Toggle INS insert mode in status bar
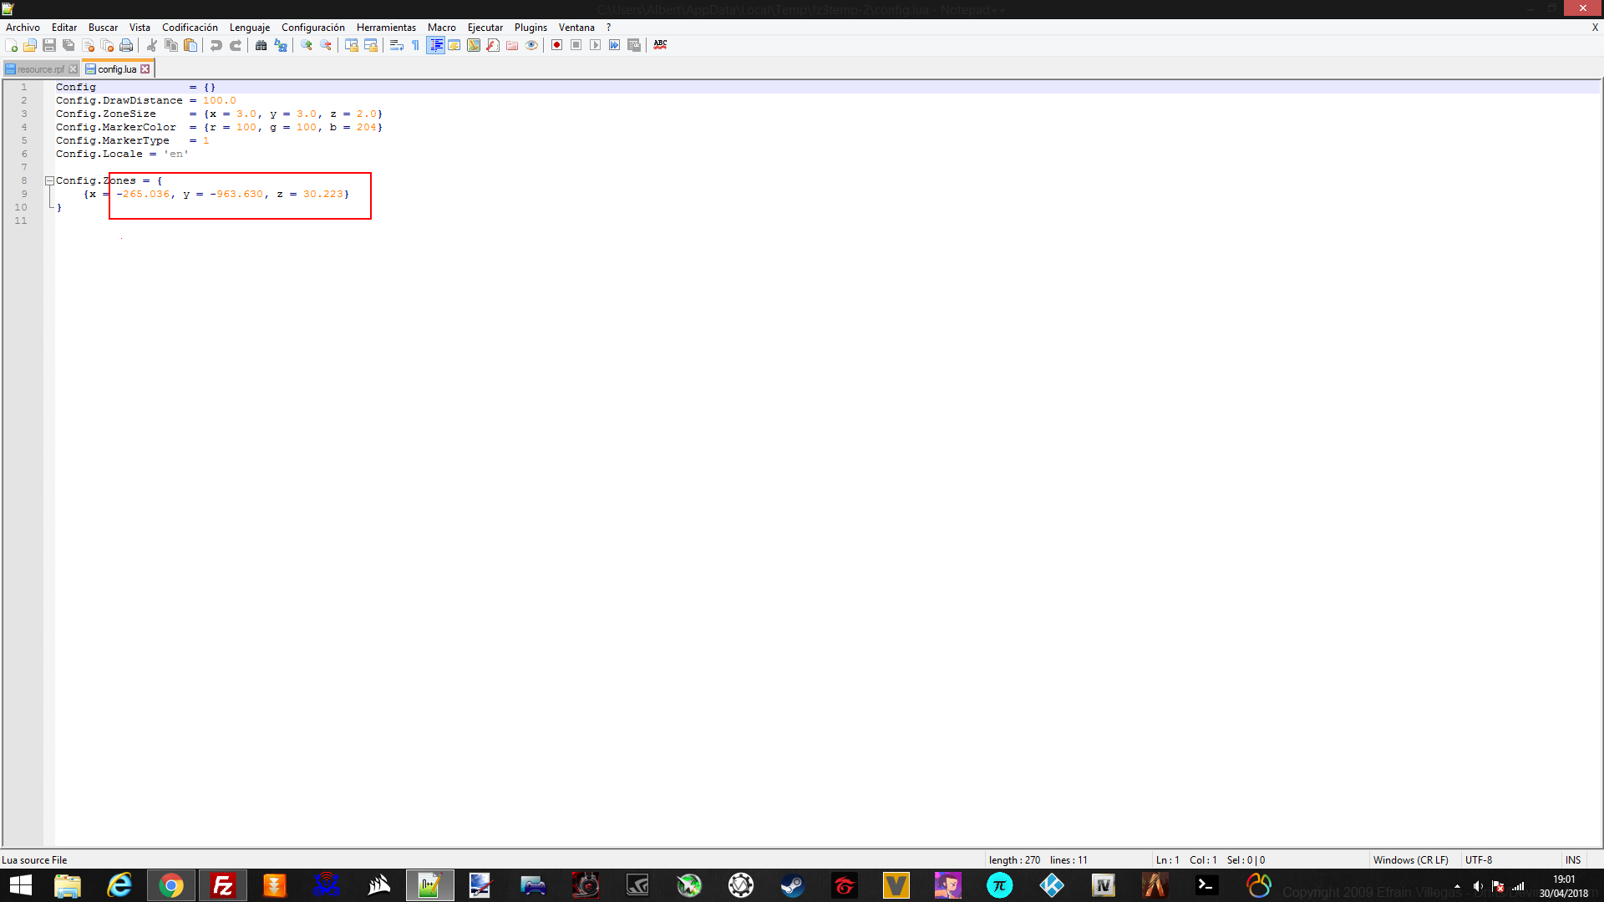This screenshot has height=902, width=1604. 1573,859
